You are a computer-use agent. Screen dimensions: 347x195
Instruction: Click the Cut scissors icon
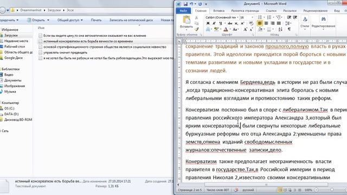[x=196, y=18]
